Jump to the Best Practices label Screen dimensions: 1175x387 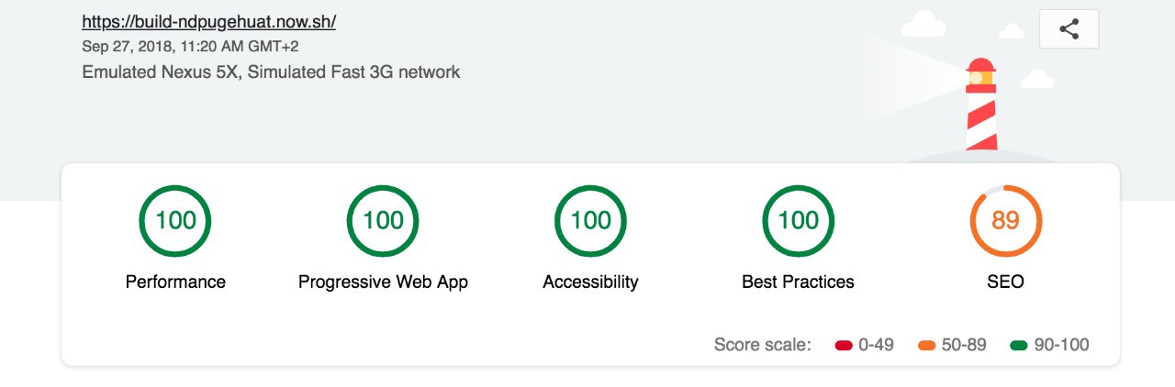click(798, 282)
